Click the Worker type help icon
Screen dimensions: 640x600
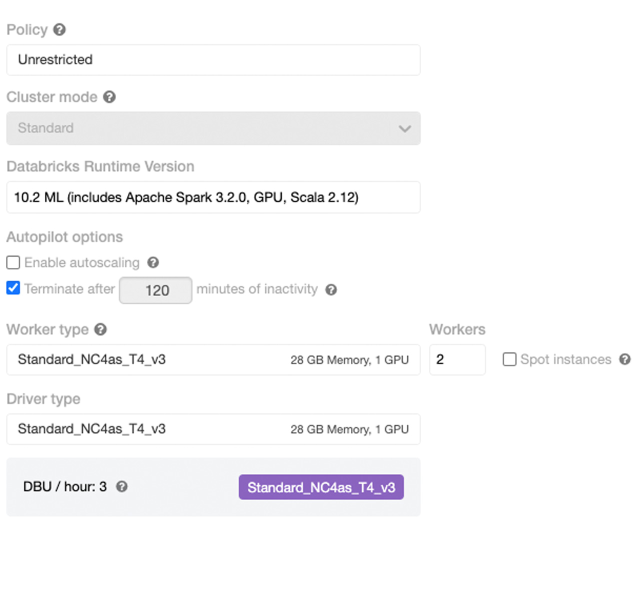pyautogui.click(x=100, y=329)
